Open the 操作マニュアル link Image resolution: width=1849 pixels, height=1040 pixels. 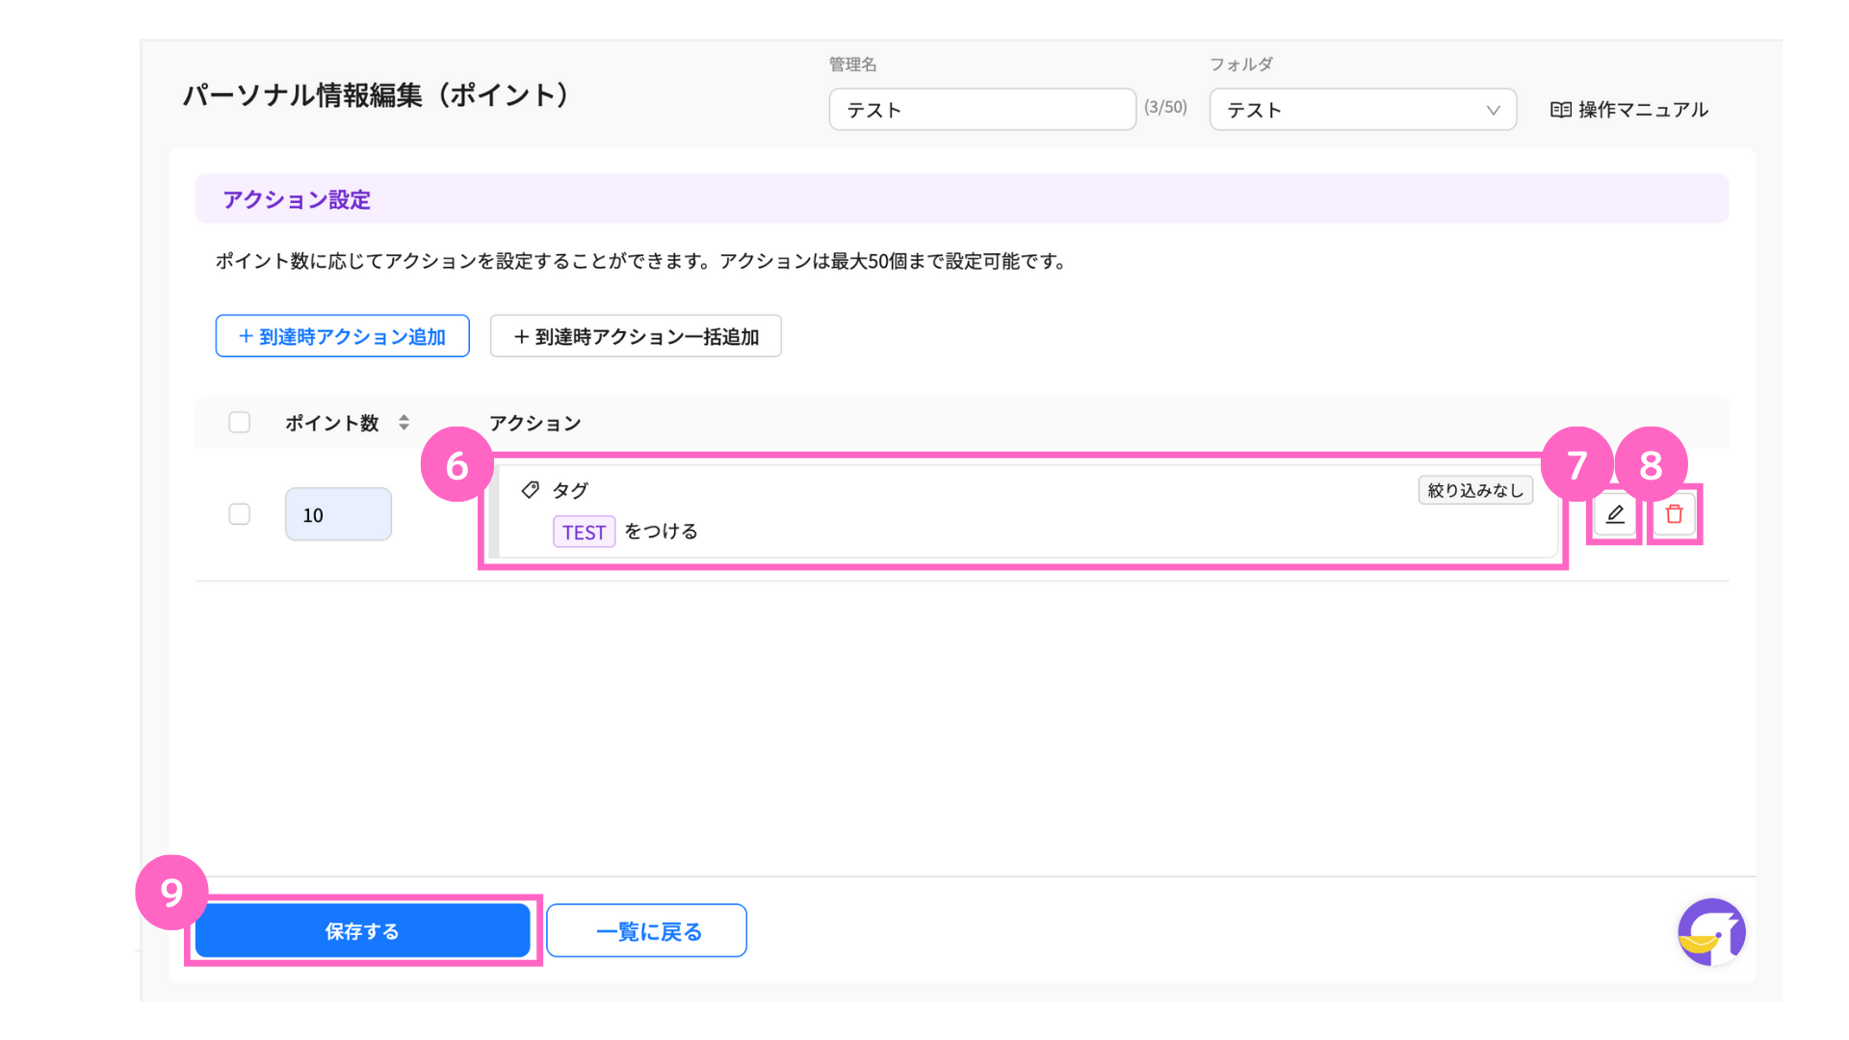(x=1642, y=110)
